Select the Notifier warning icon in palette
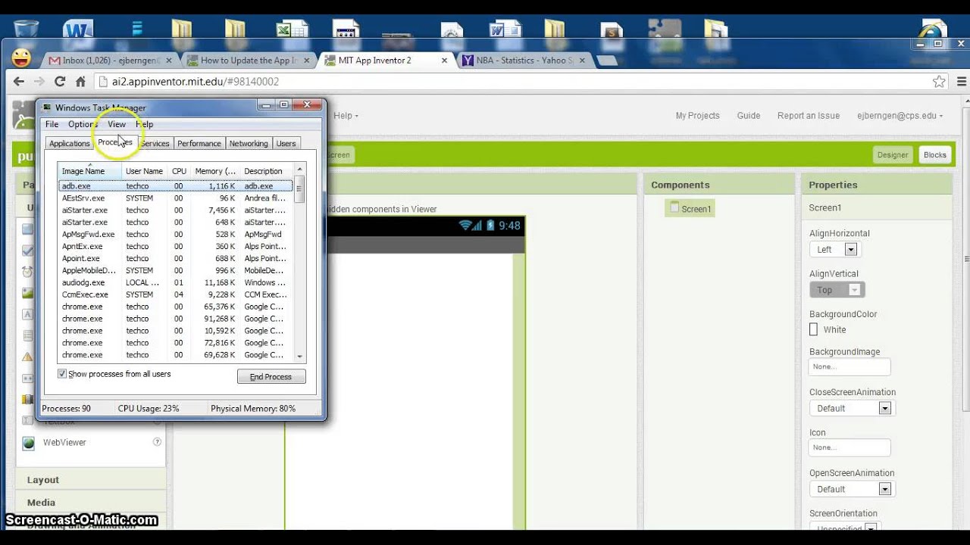The height and width of the screenshot is (545, 970). [x=28, y=357]
